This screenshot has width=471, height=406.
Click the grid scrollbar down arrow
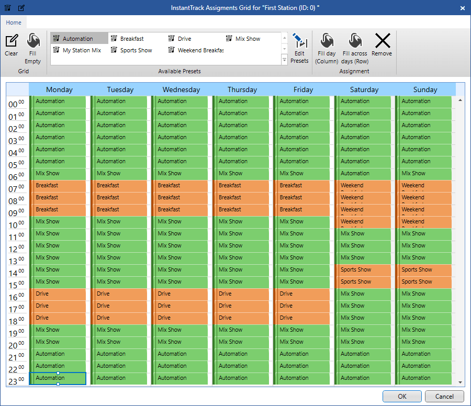461,382
